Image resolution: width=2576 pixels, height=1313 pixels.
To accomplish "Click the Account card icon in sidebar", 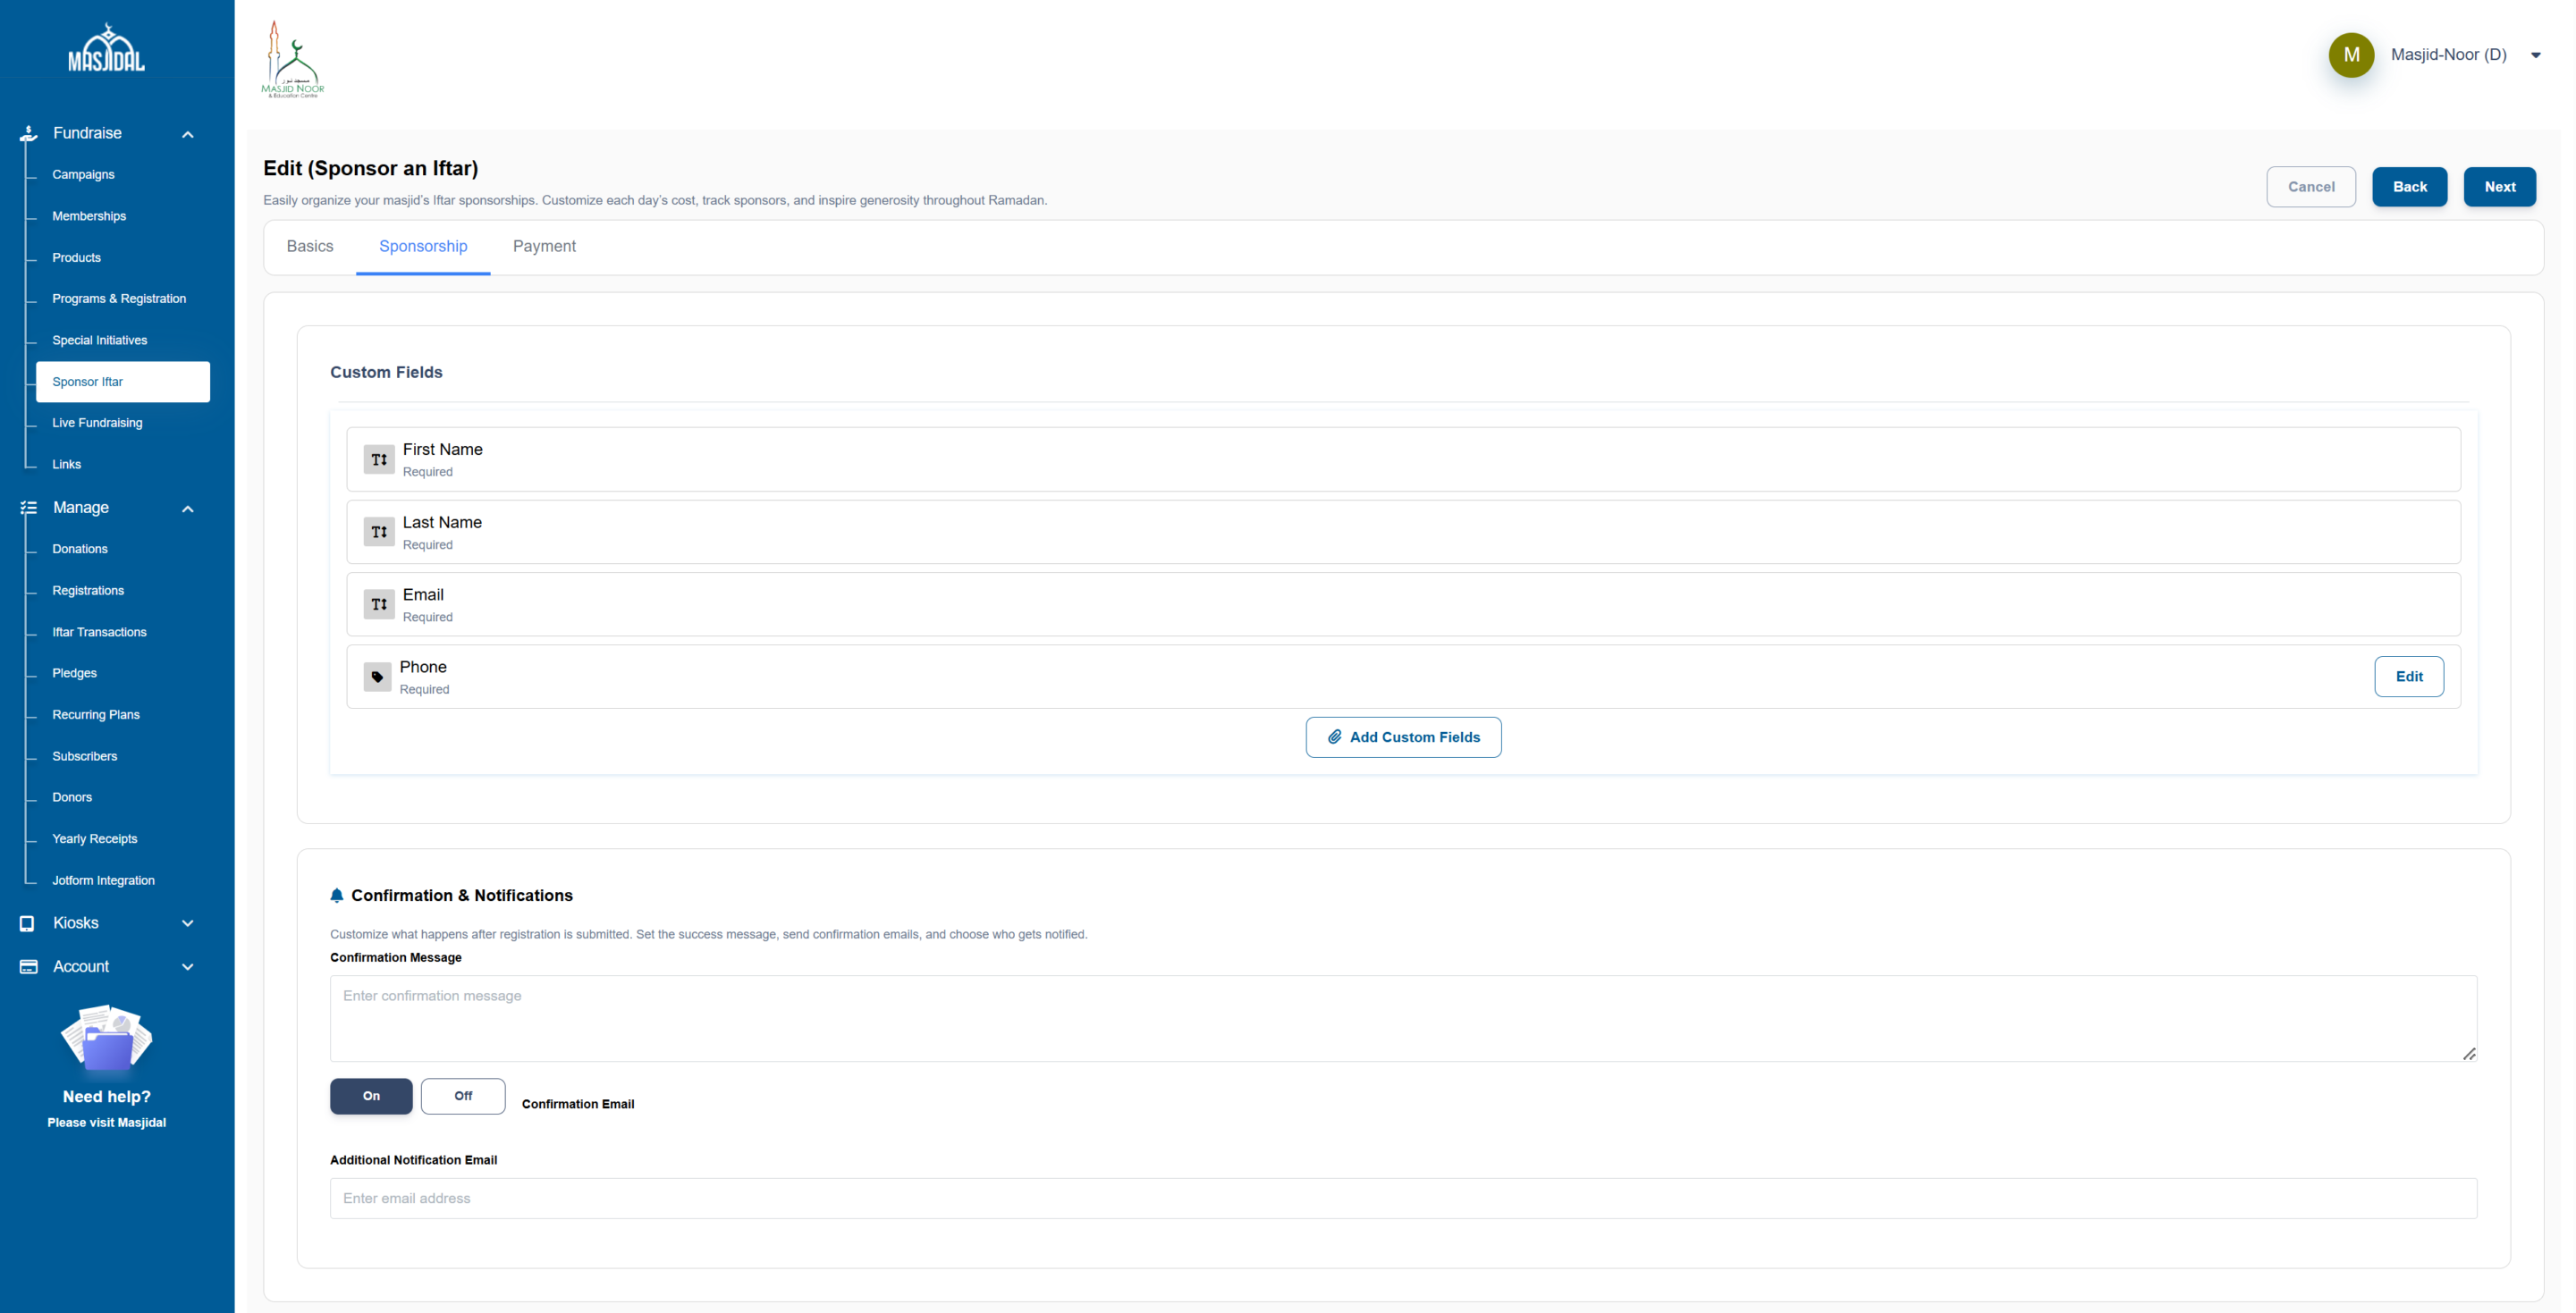I will coord(28,966).
